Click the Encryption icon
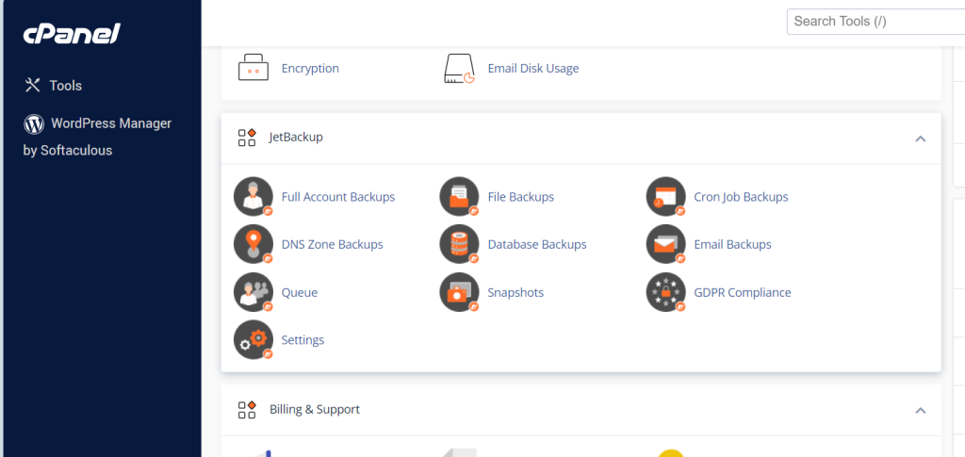 click(254, 68)
